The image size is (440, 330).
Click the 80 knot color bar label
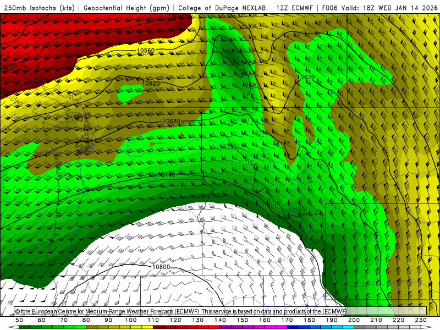86,320
